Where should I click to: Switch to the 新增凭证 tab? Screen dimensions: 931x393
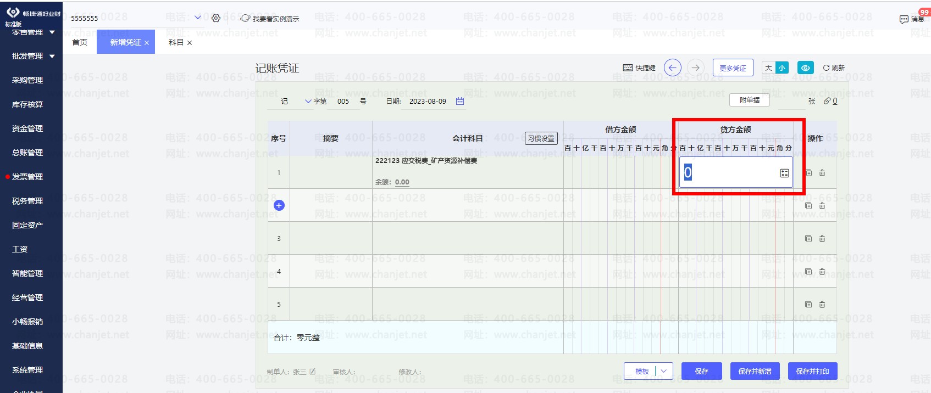coord(125,42)
